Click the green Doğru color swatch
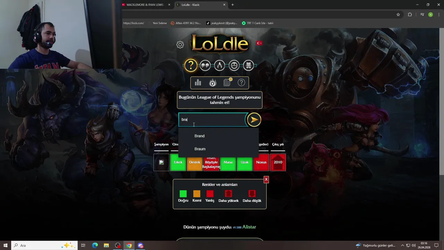 pos(183,194)
